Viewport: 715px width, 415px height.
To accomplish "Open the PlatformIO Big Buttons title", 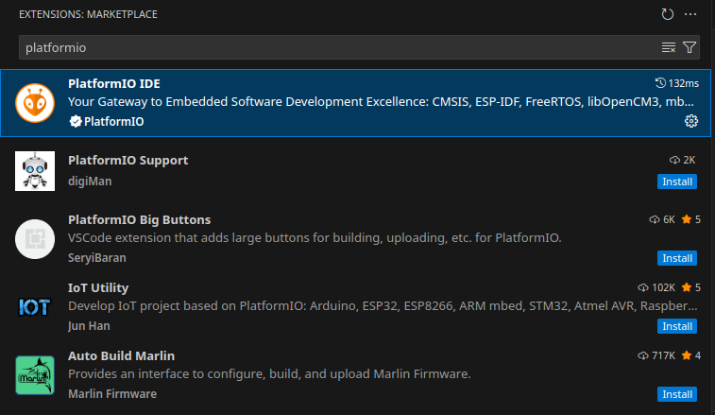I will coord(140,219).
